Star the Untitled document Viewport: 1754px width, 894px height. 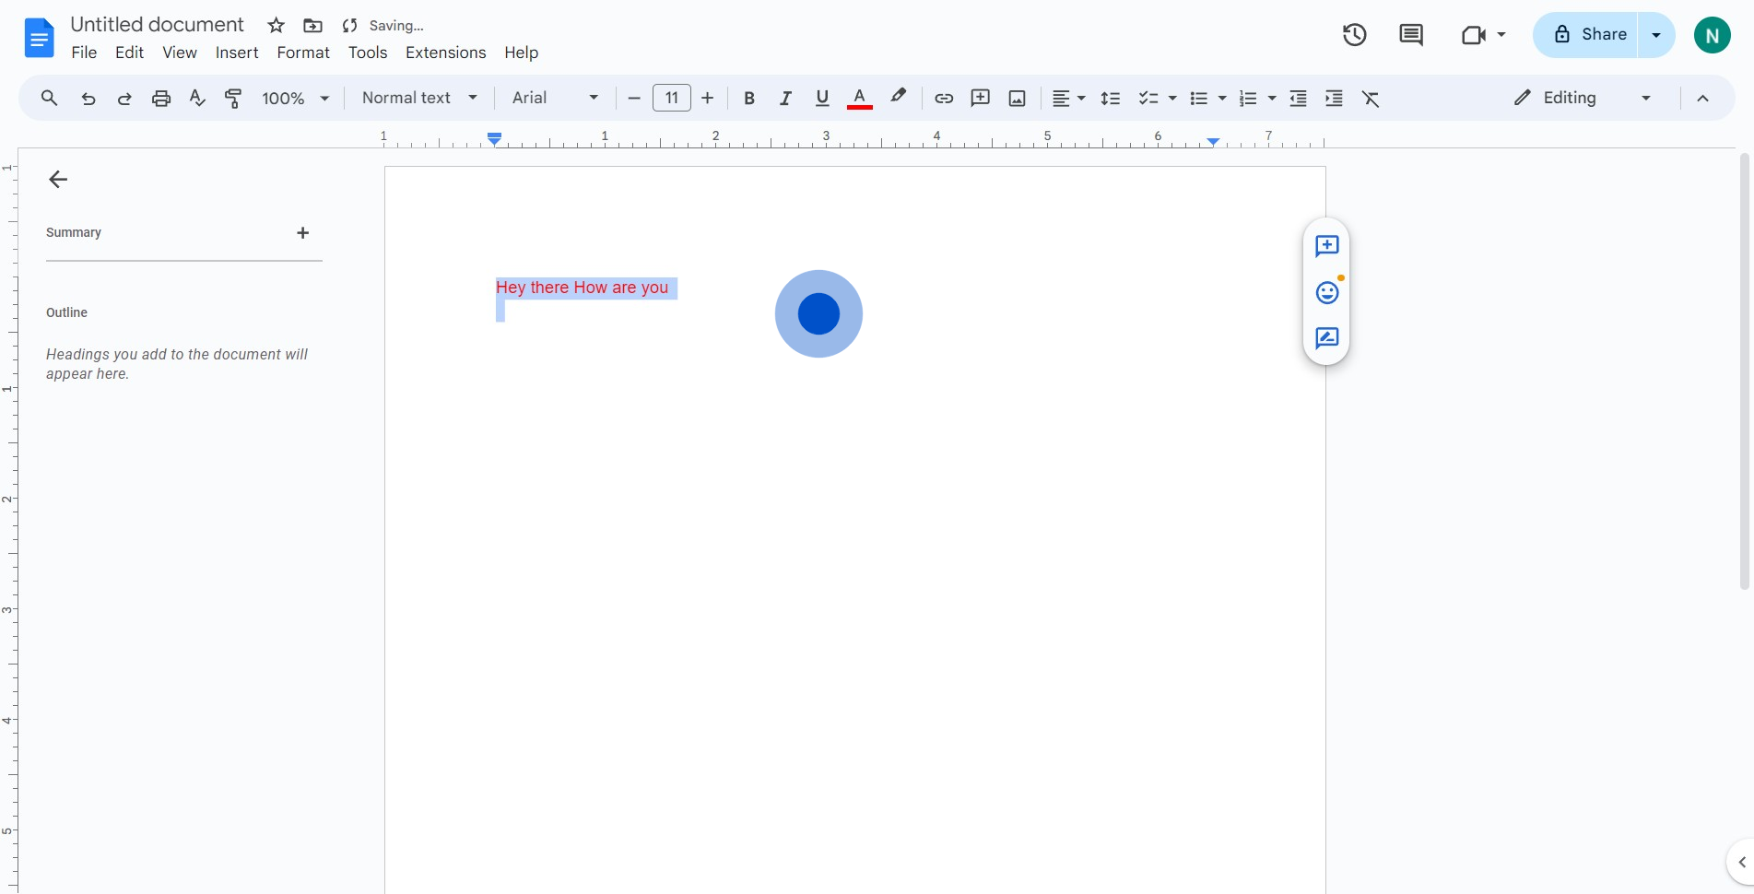276,26
